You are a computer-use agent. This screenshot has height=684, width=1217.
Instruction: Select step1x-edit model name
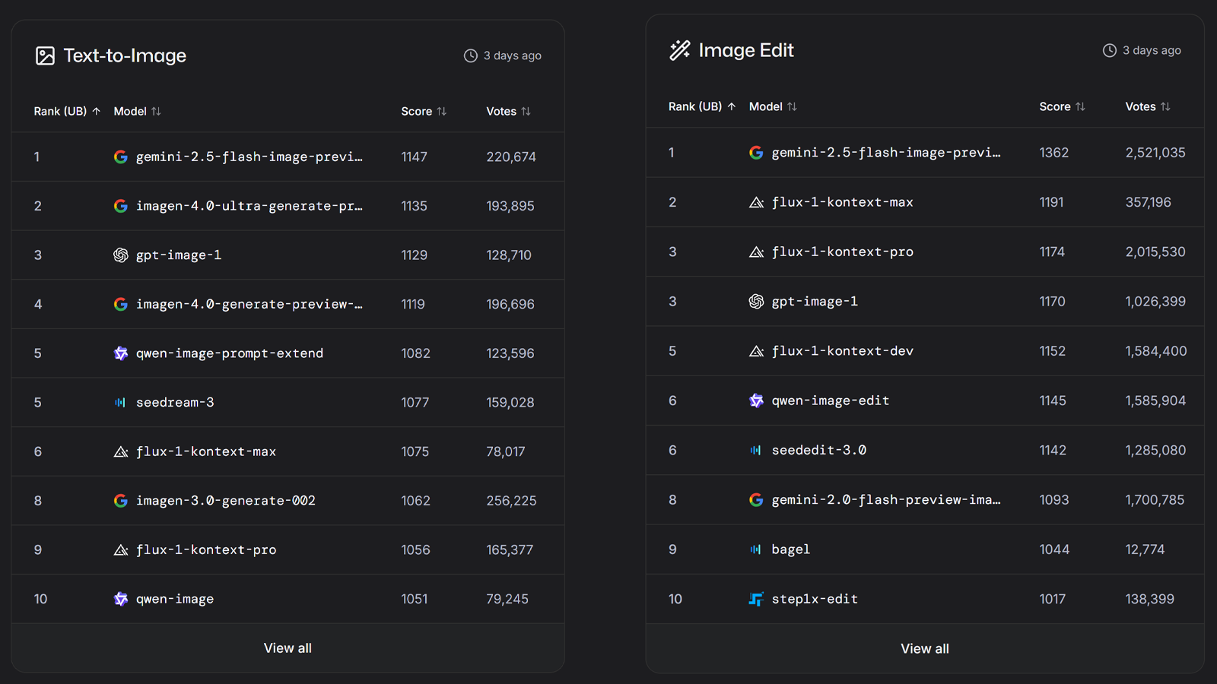(x=815, y=599)
